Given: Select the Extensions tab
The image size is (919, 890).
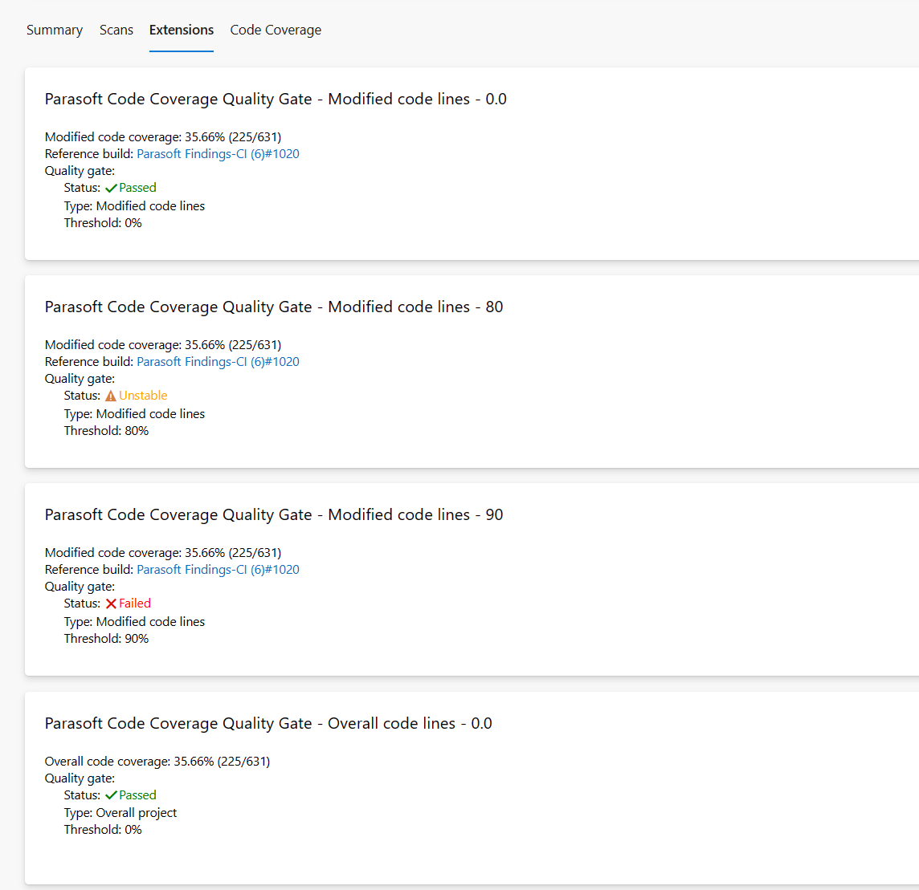Looking at the screenshot, I should [182, 30].
